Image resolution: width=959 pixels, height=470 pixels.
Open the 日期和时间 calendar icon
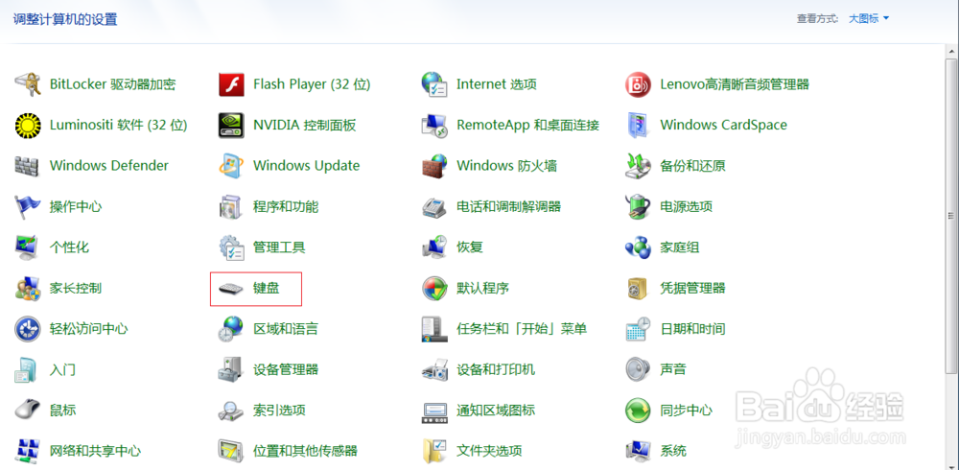click(638, 329)
